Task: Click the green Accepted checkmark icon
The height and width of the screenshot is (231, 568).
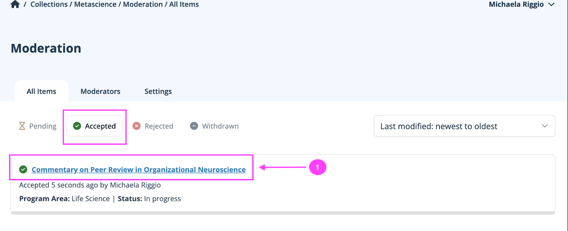Action: [77, 126]
